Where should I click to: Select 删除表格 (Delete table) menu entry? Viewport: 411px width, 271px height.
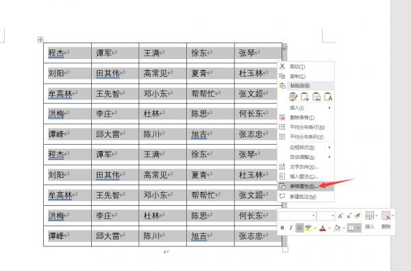coord(306,117)
